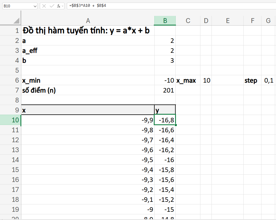The height and width of the screenshot is (220, 276).
Task: Select the row 6 header
Action: 11,80
